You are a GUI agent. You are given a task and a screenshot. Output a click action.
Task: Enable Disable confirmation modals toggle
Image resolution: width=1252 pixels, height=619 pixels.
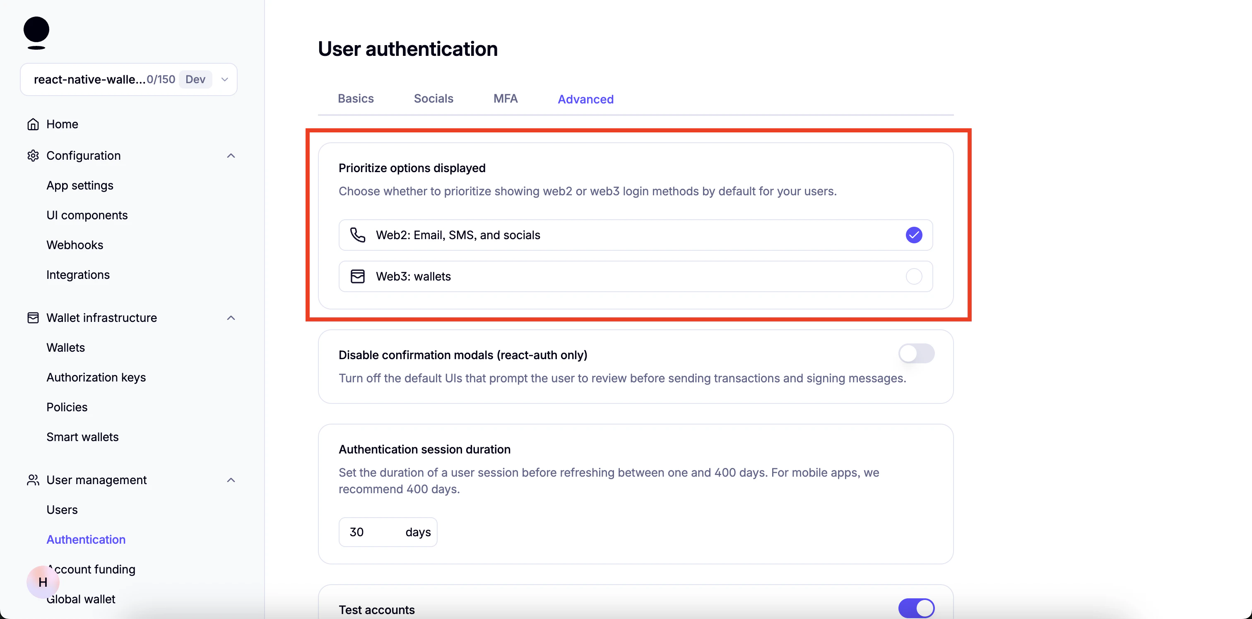(916, 353)
